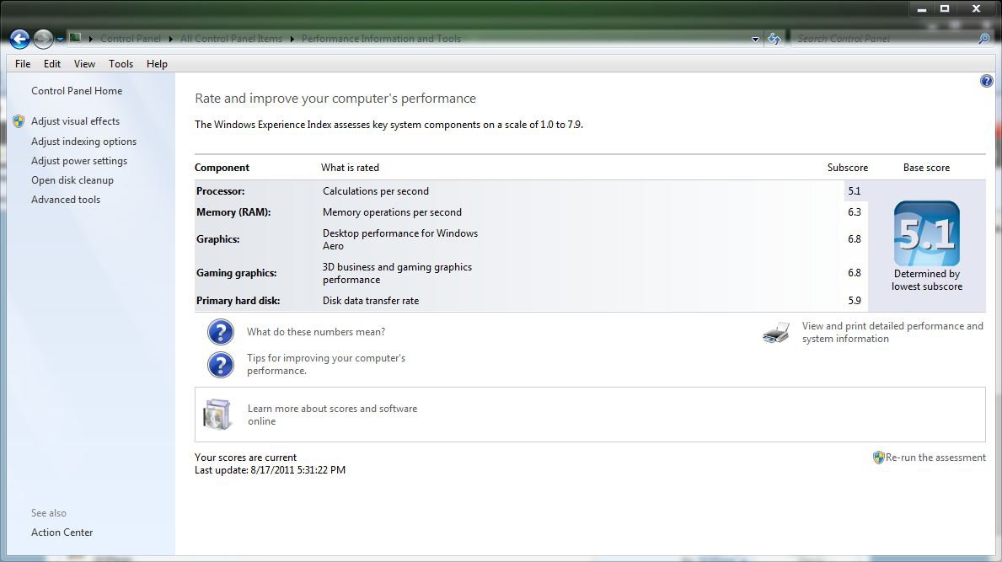Open the Tools menu

[x=121, y=64]
